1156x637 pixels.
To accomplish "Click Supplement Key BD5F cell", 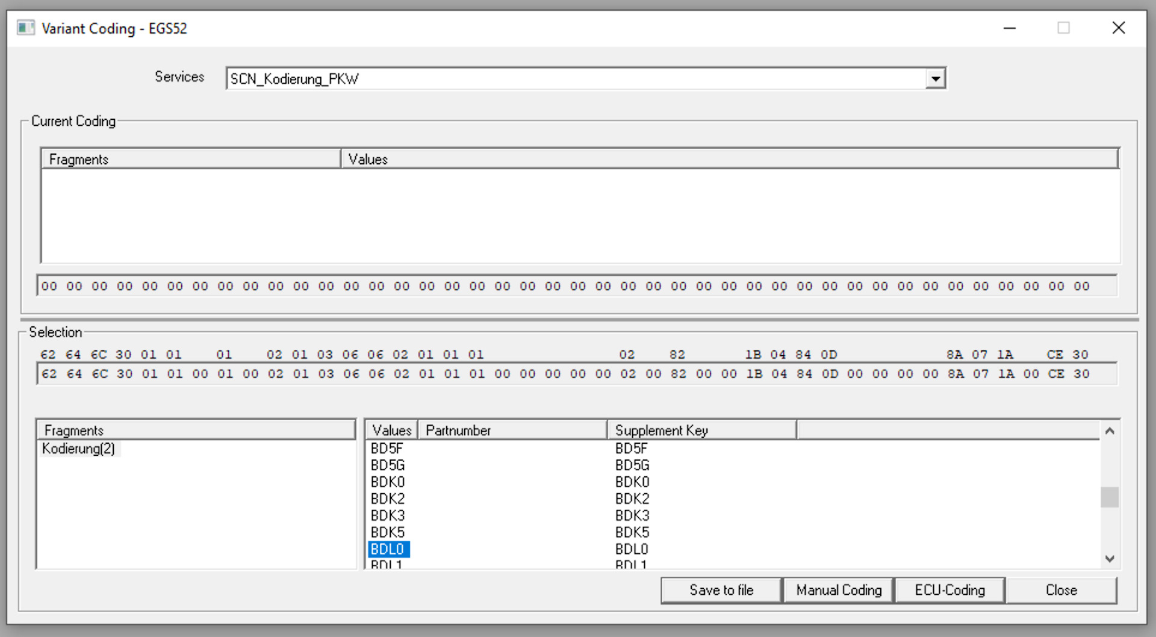I will pyautogui.click(x=632, y=449).
